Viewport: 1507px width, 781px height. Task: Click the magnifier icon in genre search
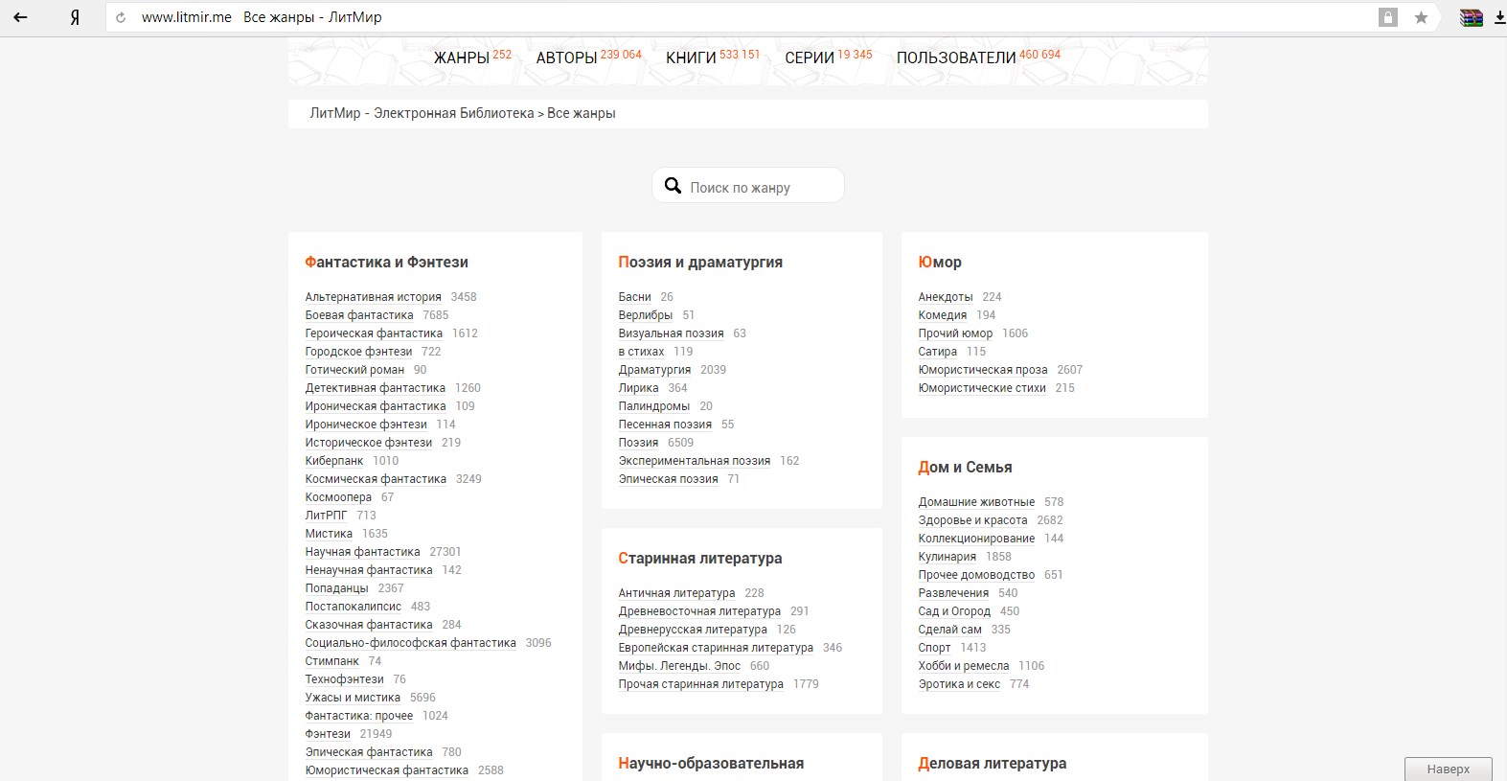pyautogui.click(x=674, y=186)
